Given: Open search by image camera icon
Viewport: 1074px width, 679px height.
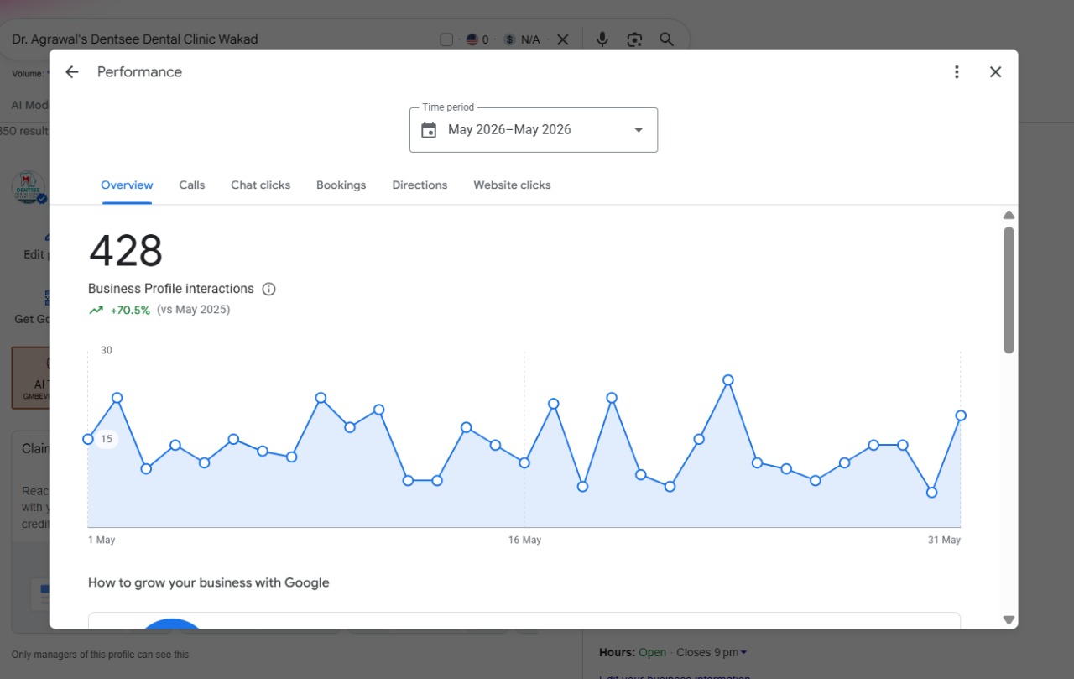Looking at the screenshot, I should (634, 39).
